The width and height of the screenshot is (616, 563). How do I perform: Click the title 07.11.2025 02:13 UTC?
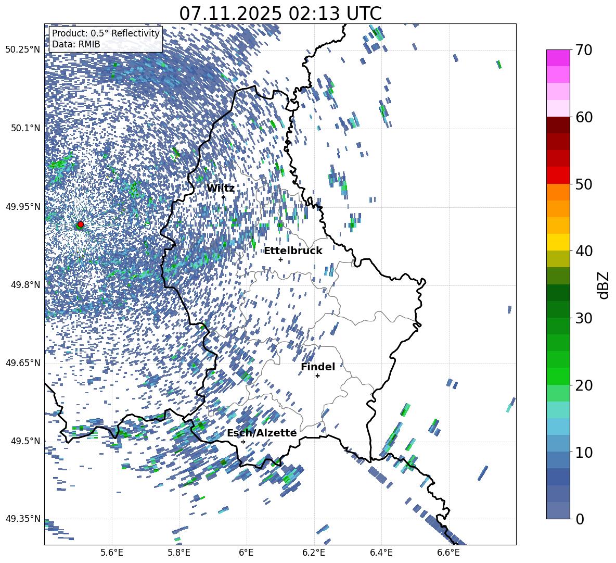[280, 14]
